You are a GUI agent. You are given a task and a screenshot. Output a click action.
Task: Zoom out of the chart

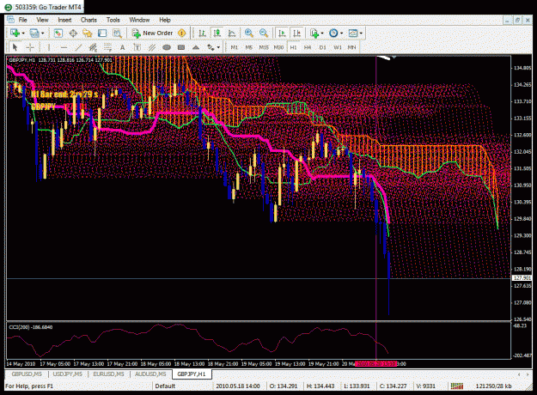click(x=264, y=33)
